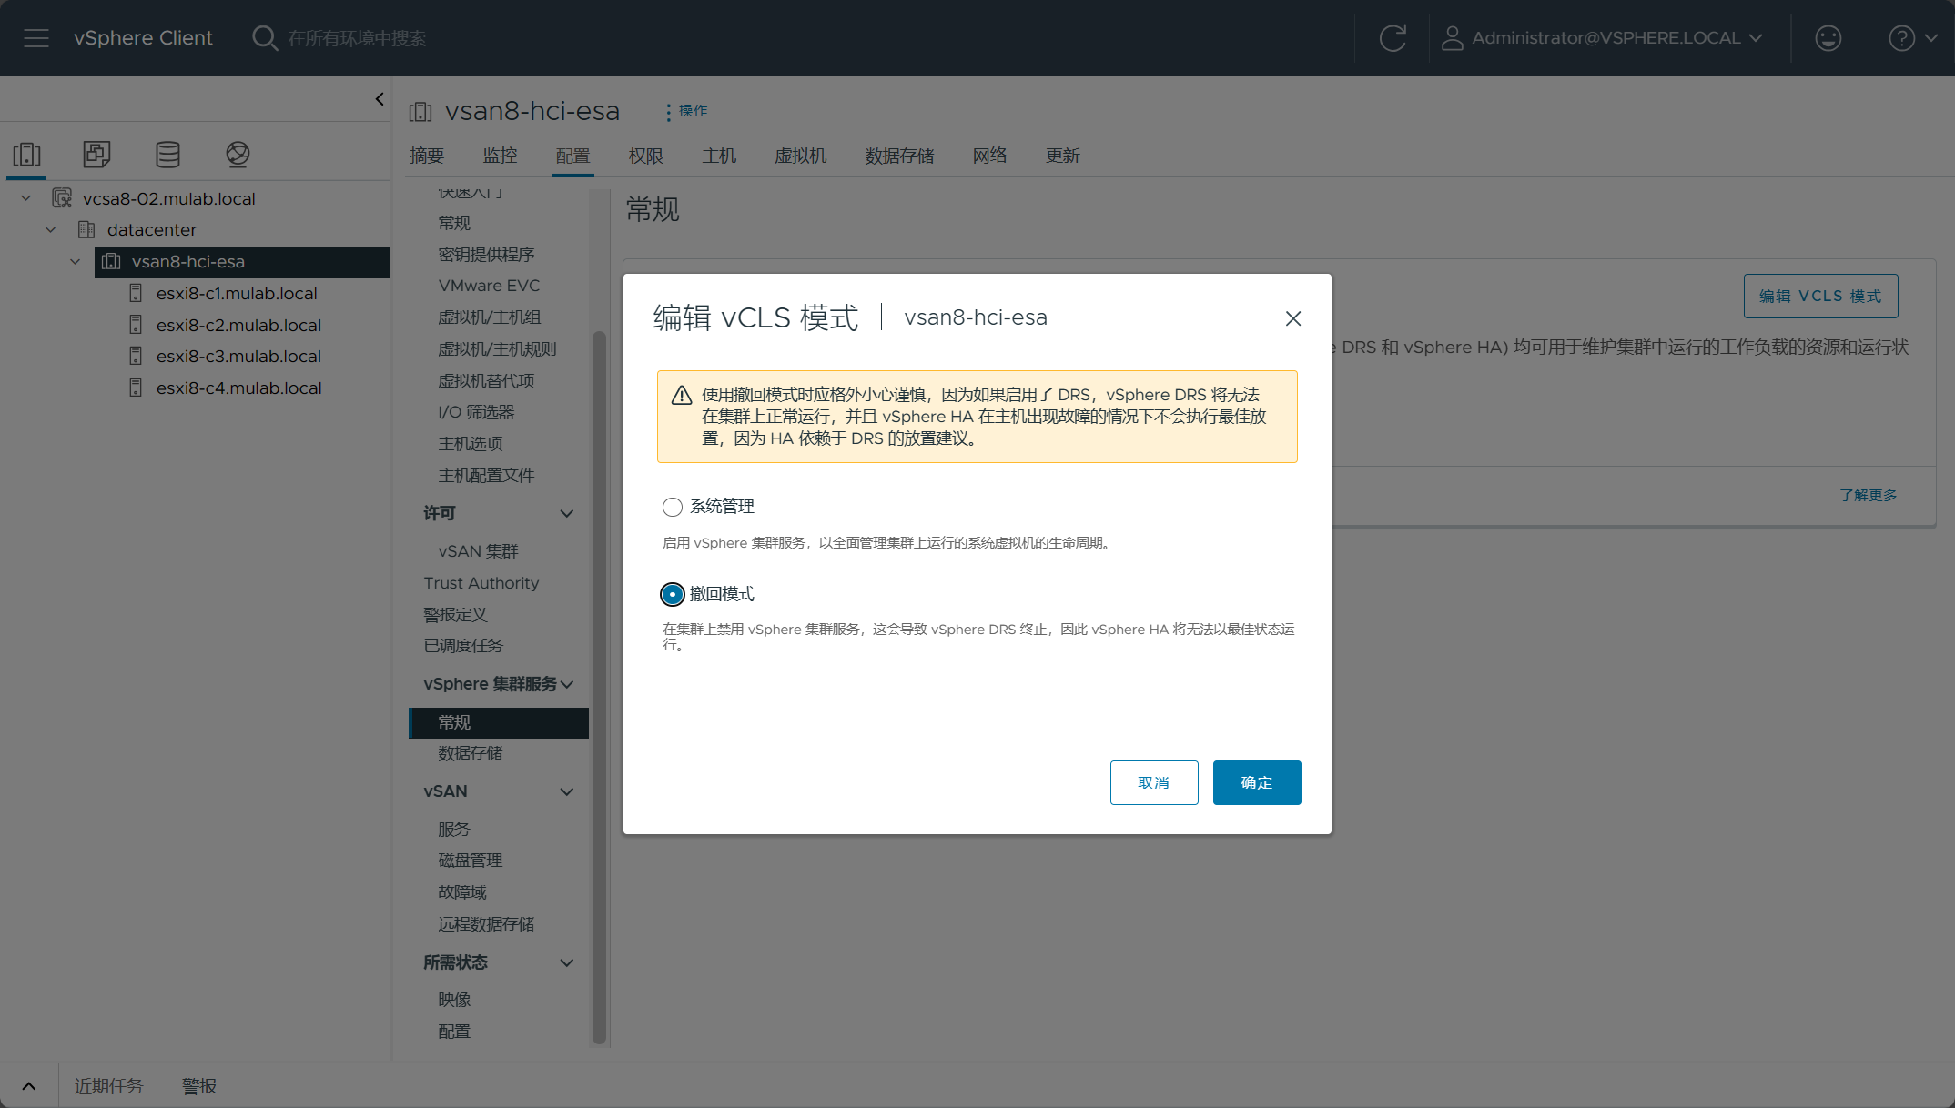Open the smiley feedback icon
Screen dimensions: 1955x1108
1828,38
